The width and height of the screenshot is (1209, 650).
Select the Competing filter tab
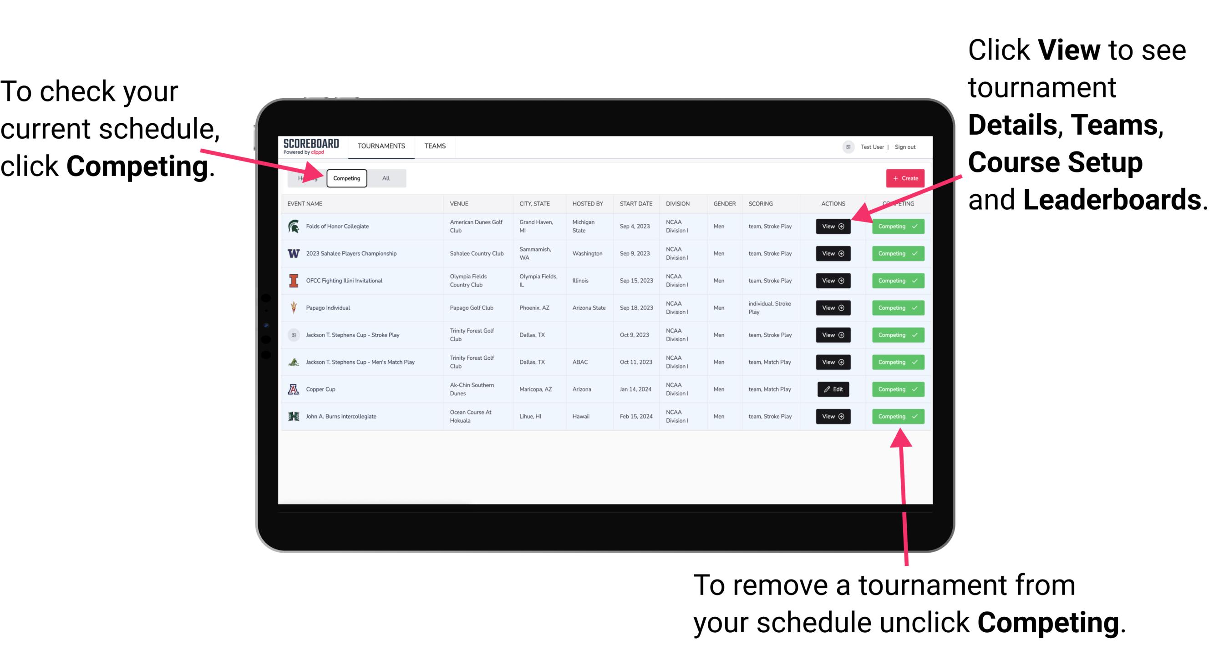click(346, 178)
